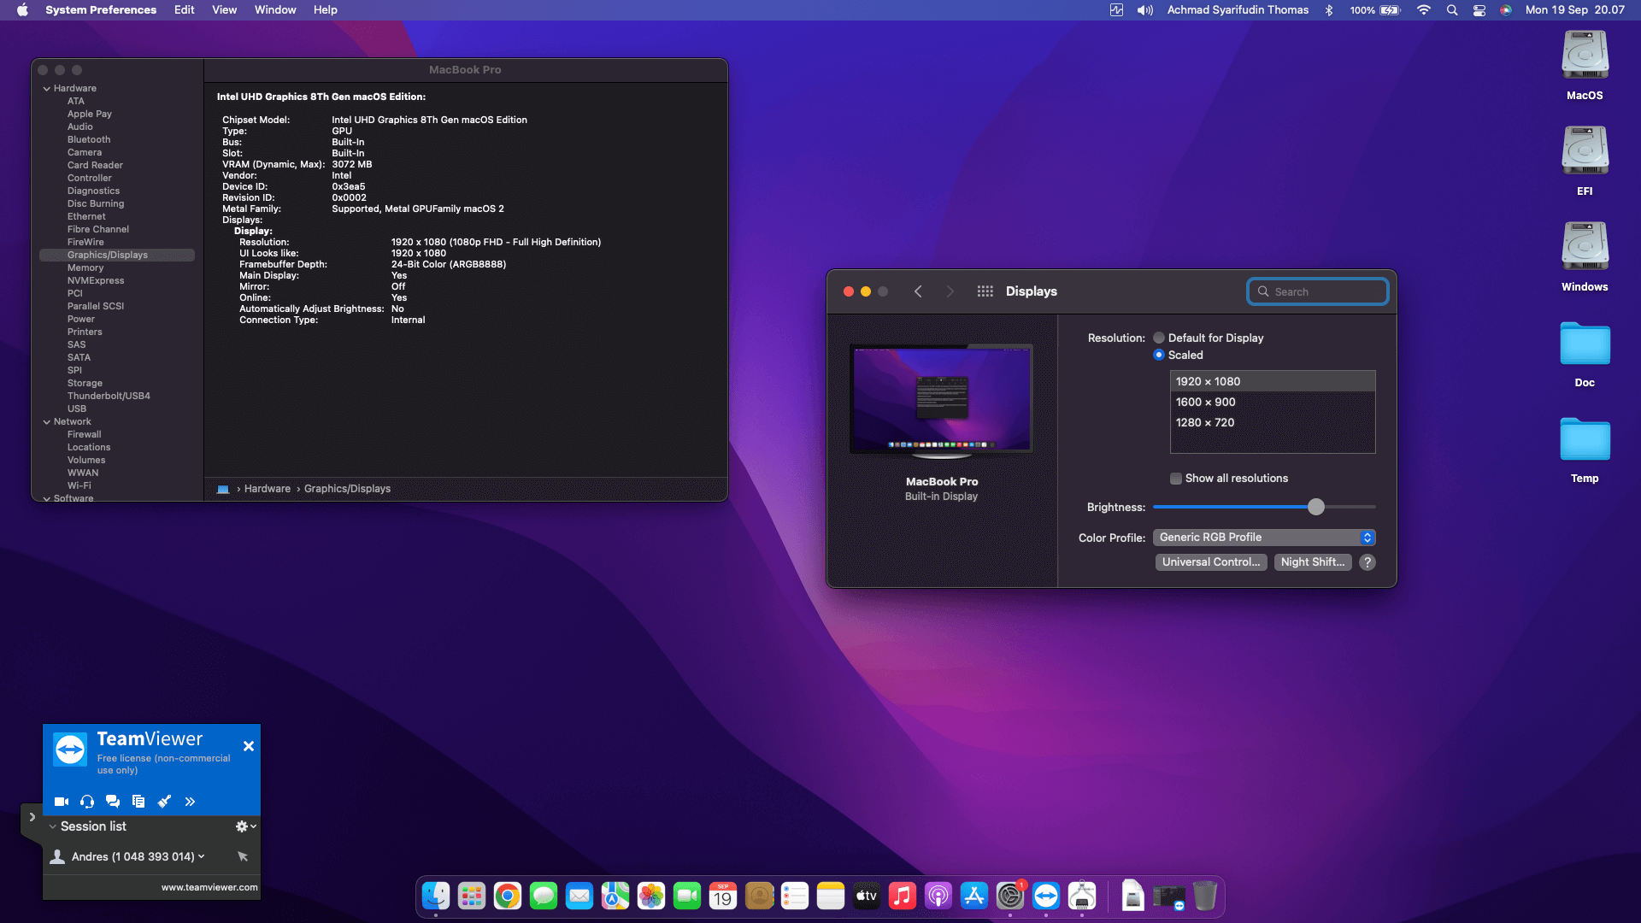The image size is (1641, 923).
Task: Collapse the Hardware tree section
Action: (47, 89)
